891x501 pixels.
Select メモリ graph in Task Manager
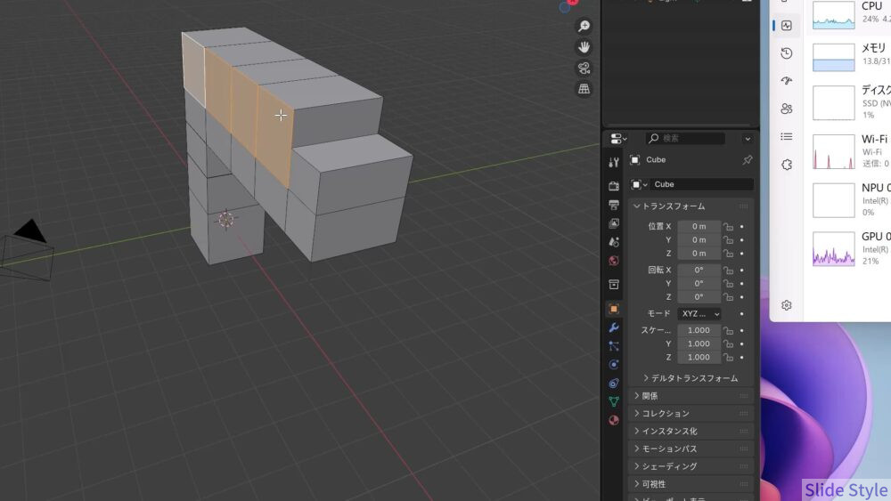834,56
